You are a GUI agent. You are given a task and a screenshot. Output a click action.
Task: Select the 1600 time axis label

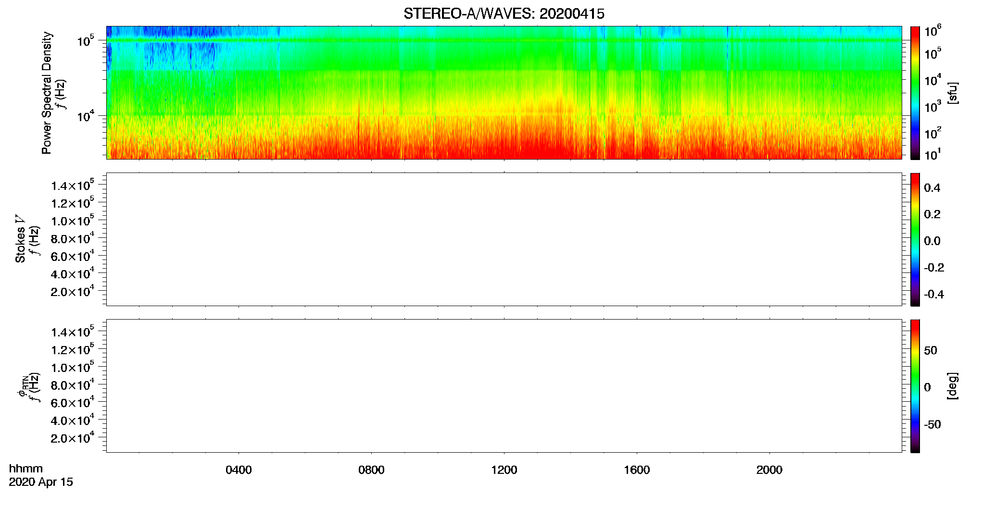click(637, 470)
